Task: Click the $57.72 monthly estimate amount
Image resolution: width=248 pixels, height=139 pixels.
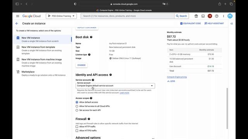Action: point(171,37)
